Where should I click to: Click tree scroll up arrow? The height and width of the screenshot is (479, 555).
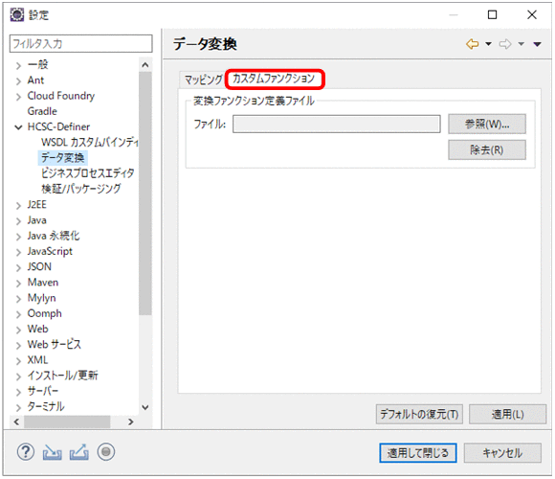pyautogui.click(x=145, y=65)
